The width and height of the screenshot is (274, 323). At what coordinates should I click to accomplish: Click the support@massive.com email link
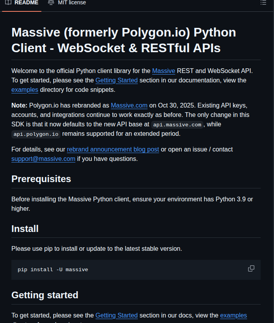[x=43, y=159]
